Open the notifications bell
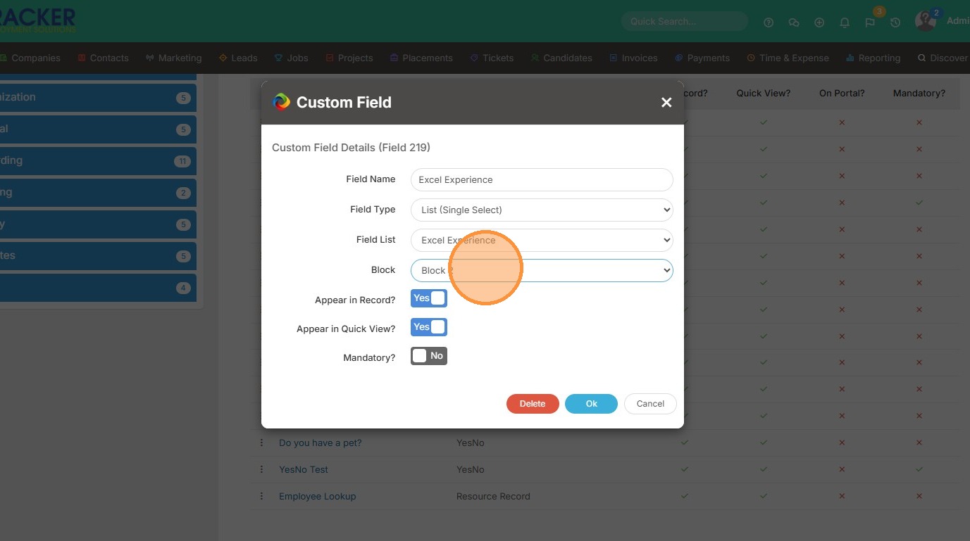The height and width of the screenshot is (541, 970). pos(845,23)
